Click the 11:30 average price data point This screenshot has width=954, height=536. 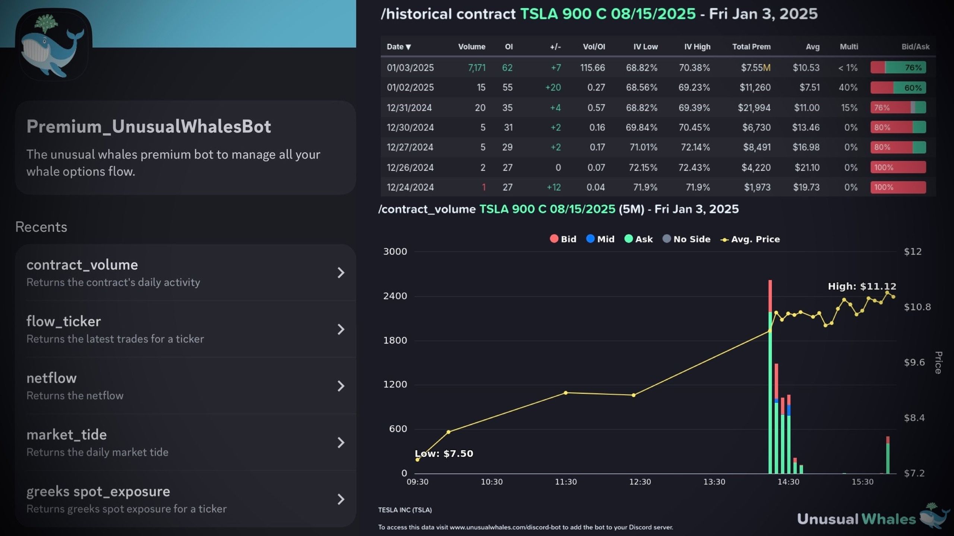coord(566,393)
